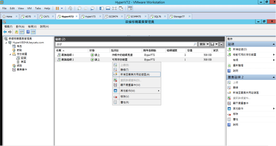
Task: Click the green back arrow in MMC toolbar
Action: click(x=5, y=32)
